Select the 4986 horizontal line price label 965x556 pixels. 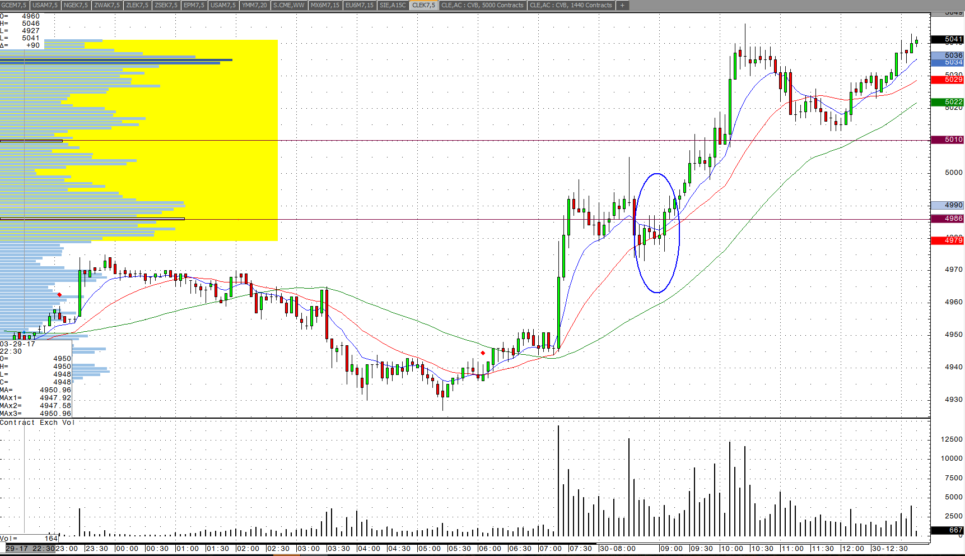point(947,219)
